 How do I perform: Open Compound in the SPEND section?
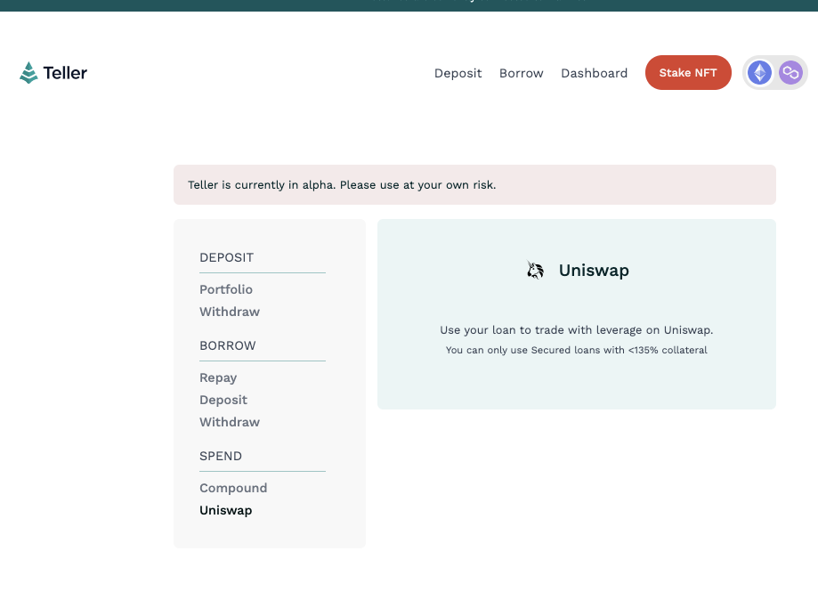pyautogui.click(x=233, y=488)
